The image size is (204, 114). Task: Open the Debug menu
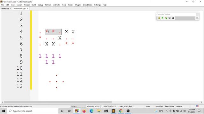tap(40, 5)
